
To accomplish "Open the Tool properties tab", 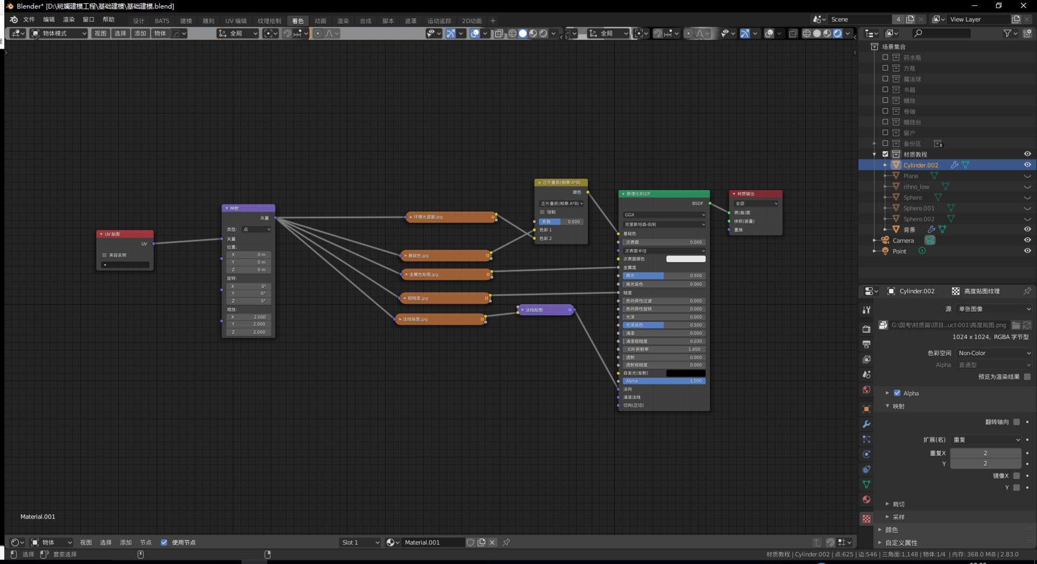I will [866, 310].
